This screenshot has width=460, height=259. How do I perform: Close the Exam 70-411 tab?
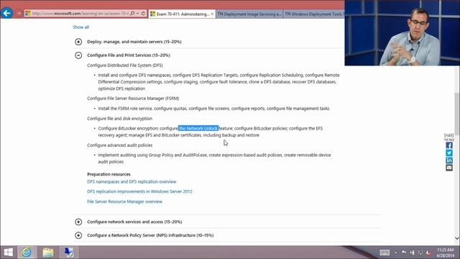212,14
